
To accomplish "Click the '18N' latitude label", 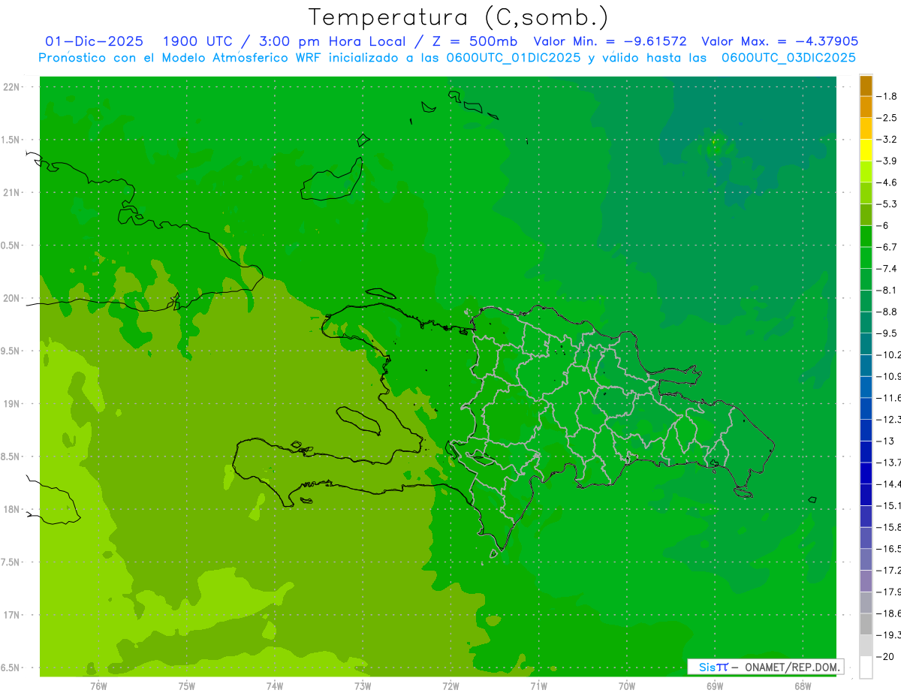I will click(11, 509).
